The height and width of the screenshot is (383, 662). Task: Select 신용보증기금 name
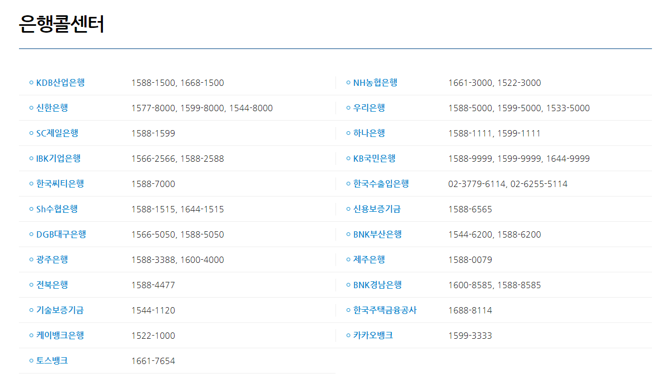click(x=377, y=209)
